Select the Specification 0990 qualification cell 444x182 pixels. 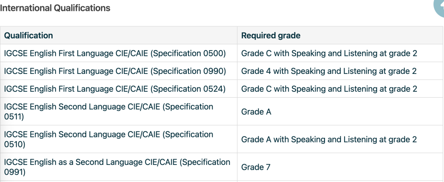point(119,71)
